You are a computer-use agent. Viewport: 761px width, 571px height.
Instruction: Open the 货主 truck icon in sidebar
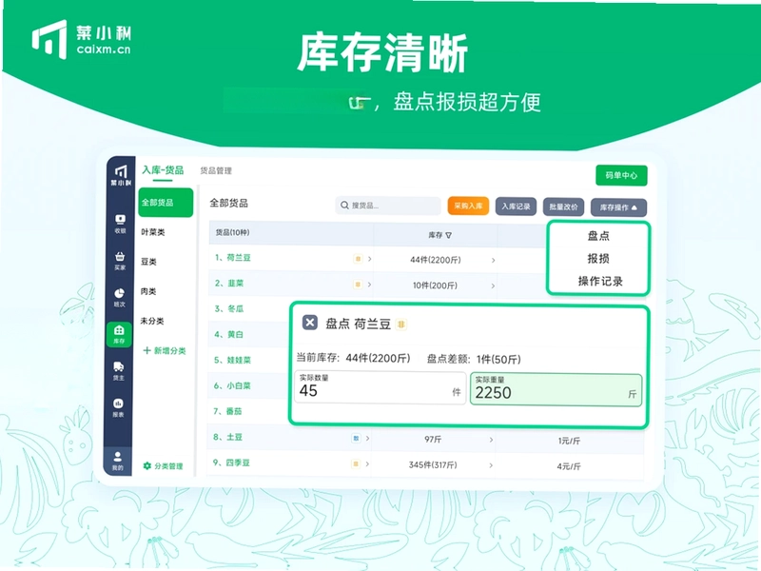click(118, 371)
